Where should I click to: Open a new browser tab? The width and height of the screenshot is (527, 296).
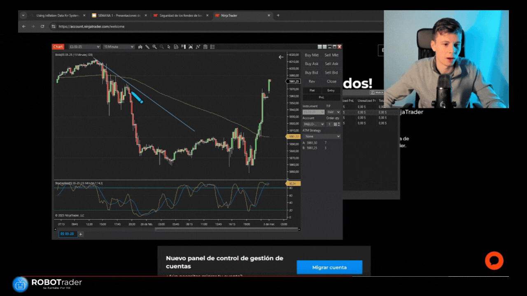click(x=278, y=15)
